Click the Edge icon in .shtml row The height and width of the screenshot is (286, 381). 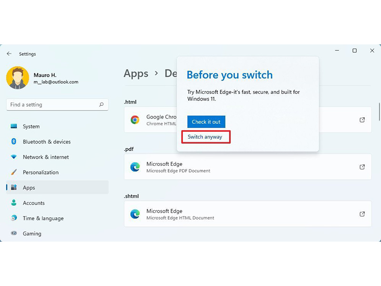pos(135,214)
